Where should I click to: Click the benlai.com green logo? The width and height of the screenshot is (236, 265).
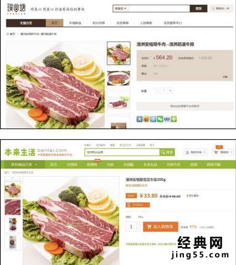coord(38,152)
